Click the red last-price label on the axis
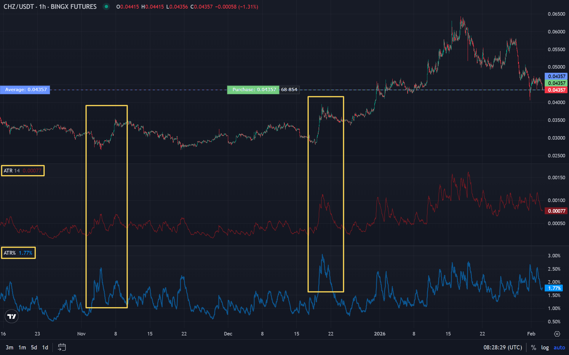Image resolution: width=569 pixels, height=355 pixels. click(556, 90)
